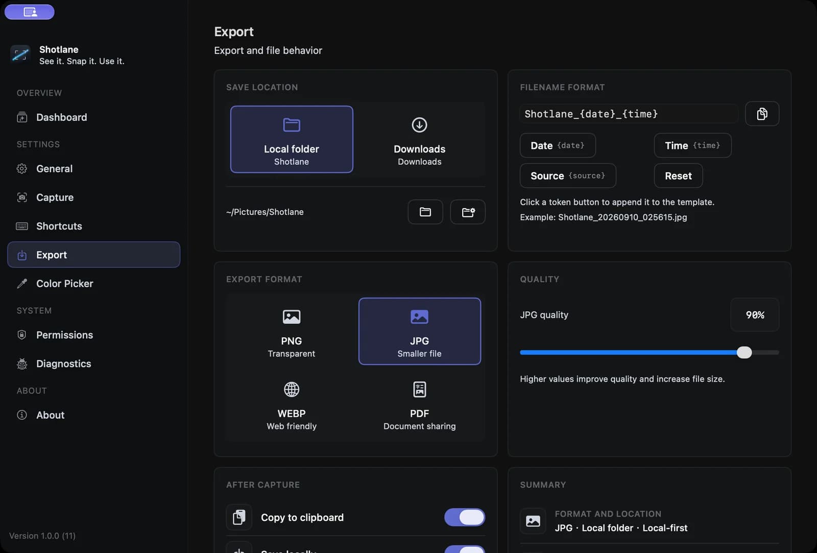Click the Permissions shield icon

point(22,335)
